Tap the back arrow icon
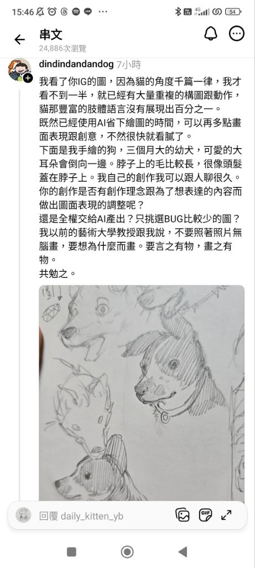255x568 pixels. [x=19, y=39]
